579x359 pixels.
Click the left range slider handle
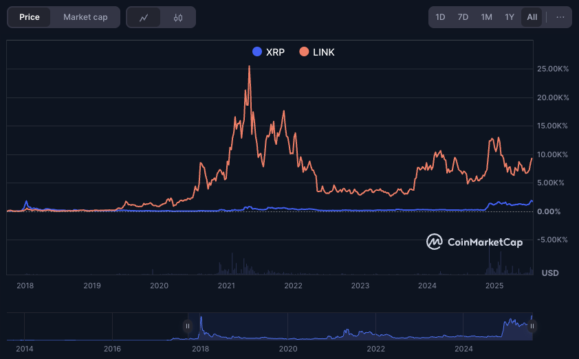point(188,326)
